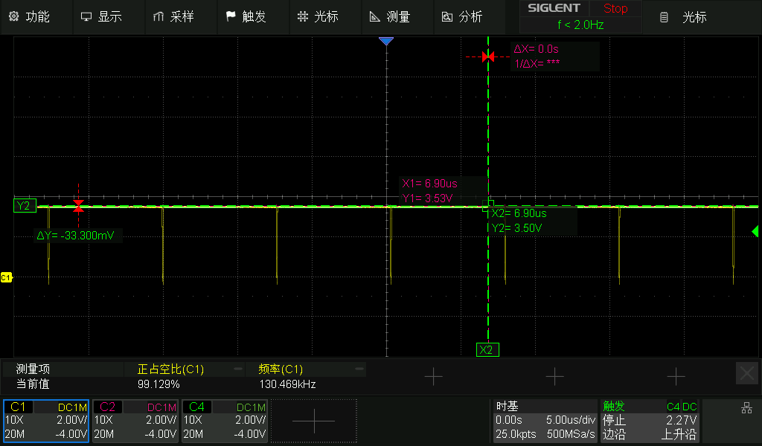The height and width of the screenshot is (446, 762).
Task: Click the X1= 6.90us readout box
Action: coord(429,184)
